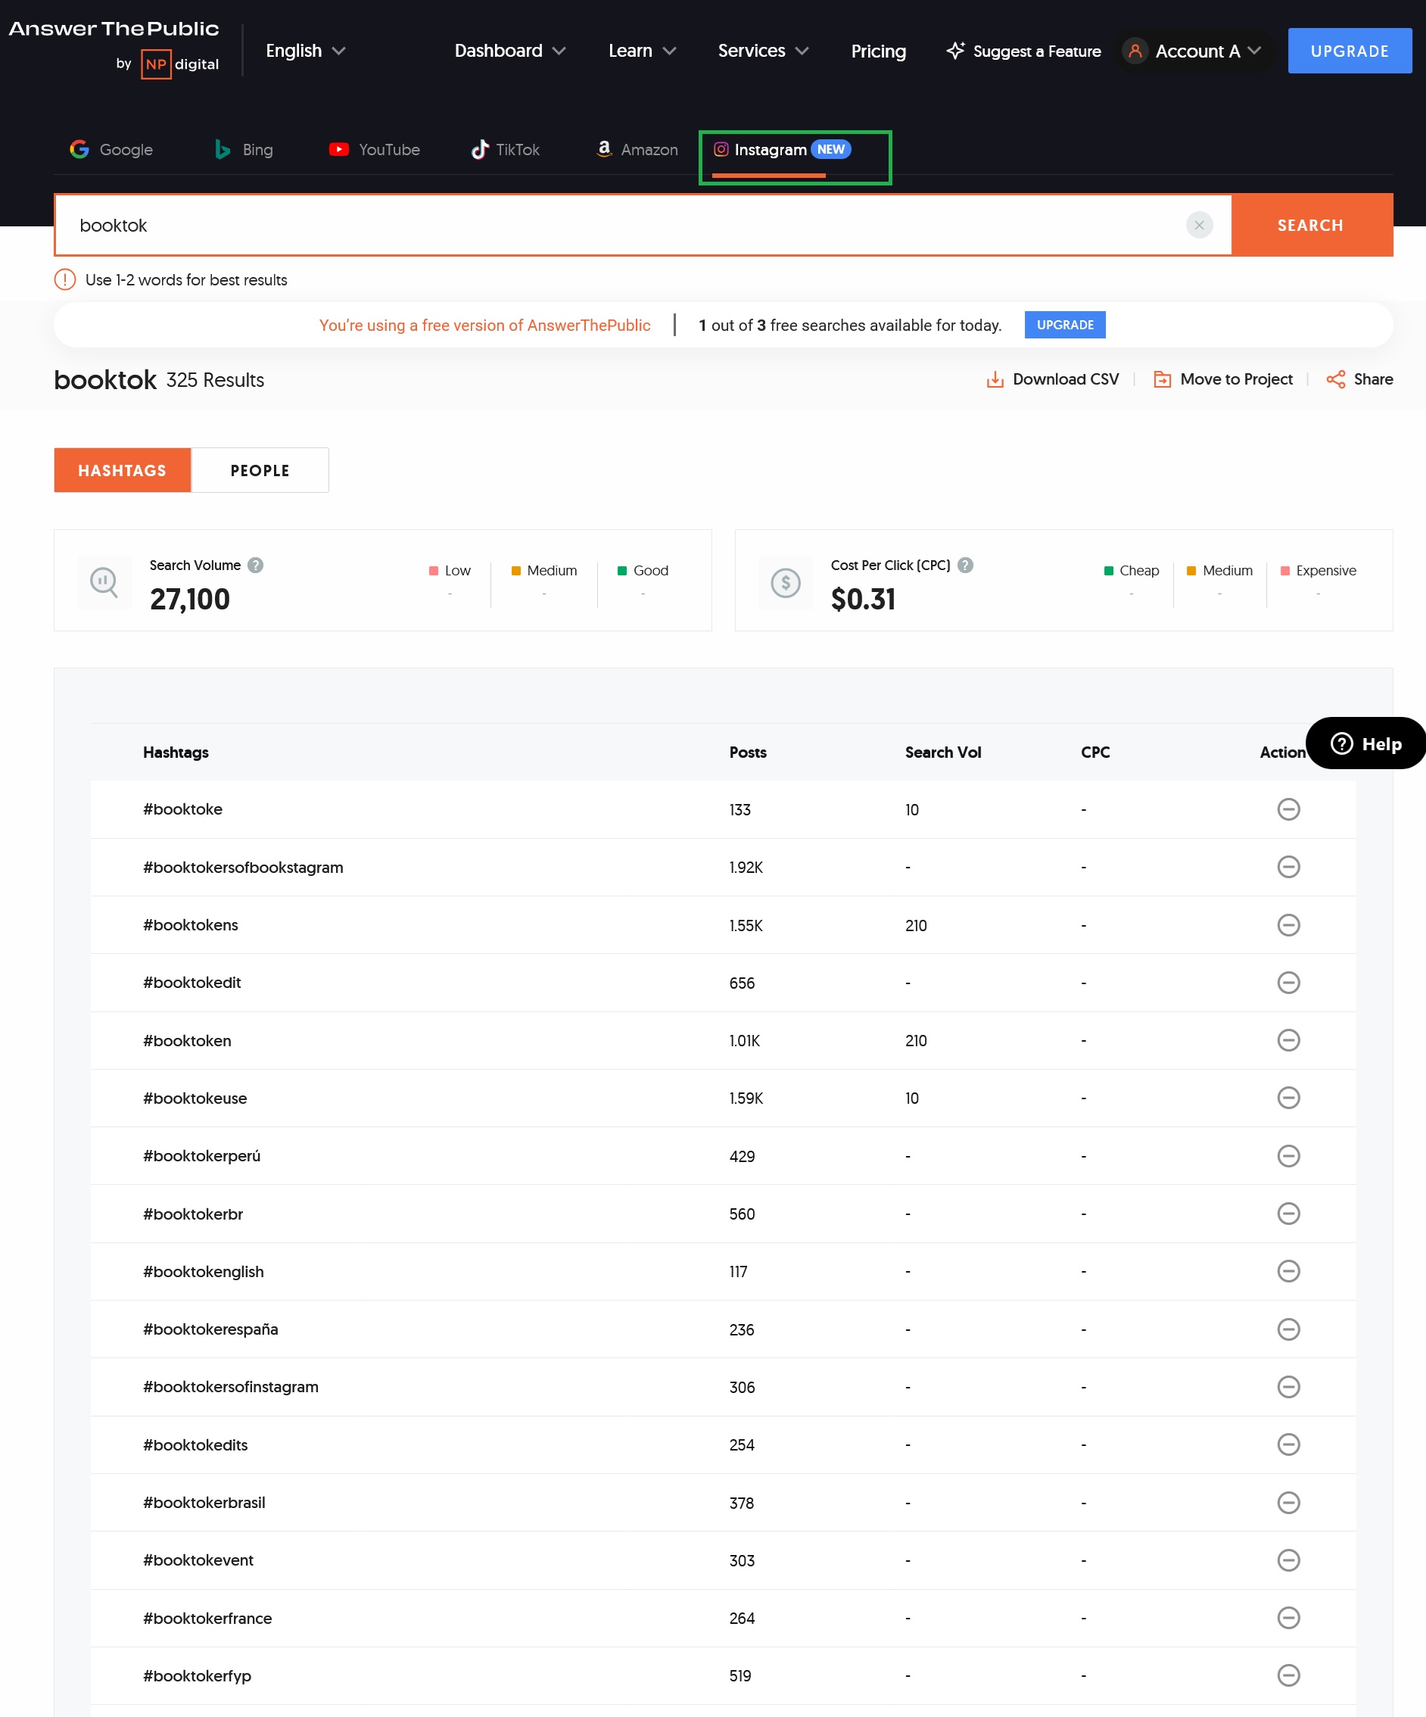This screenshot has width=1426, height=1717.
Task: Remove the #booktoken hashtag row
Action: [1287, 1040]
